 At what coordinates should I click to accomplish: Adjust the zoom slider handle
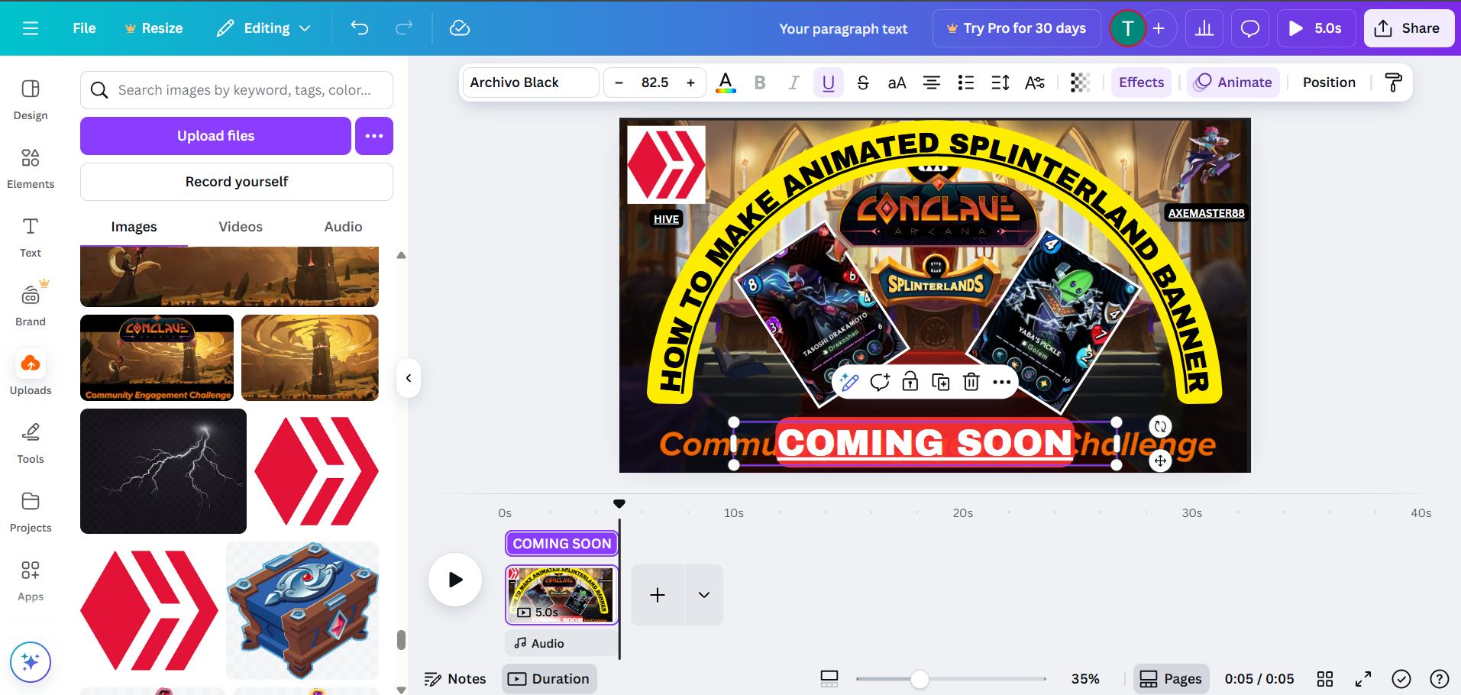pyautogui.click(x=920, y=679)
